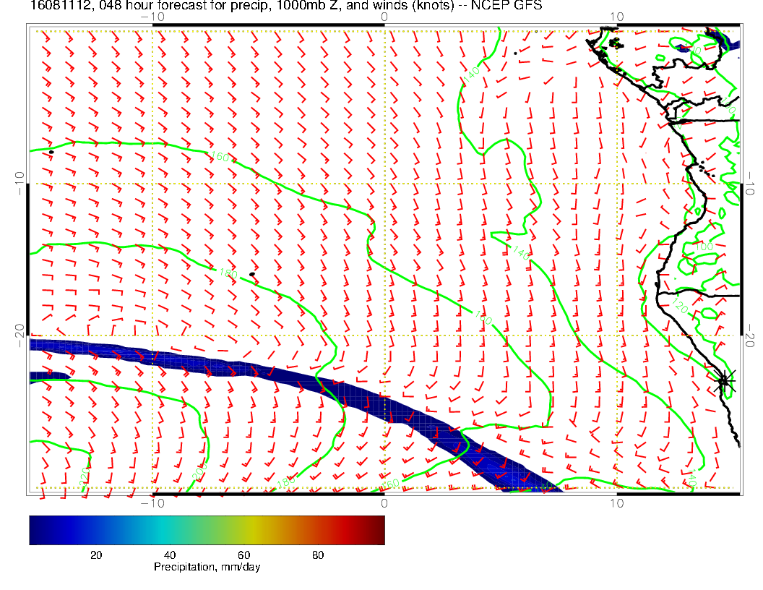Click the small island dot beside contour 180
Viewport: 763px width, 590px height.
pyautogui.click(x=251, y=275)
